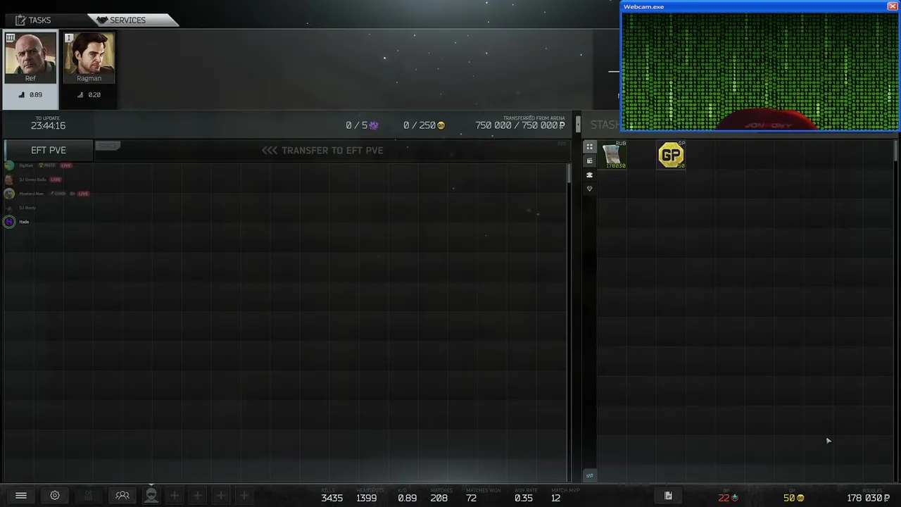Screen dimensions: 901x507
Task: Select the valuables diamond stash filter
Action: (590, 189)
